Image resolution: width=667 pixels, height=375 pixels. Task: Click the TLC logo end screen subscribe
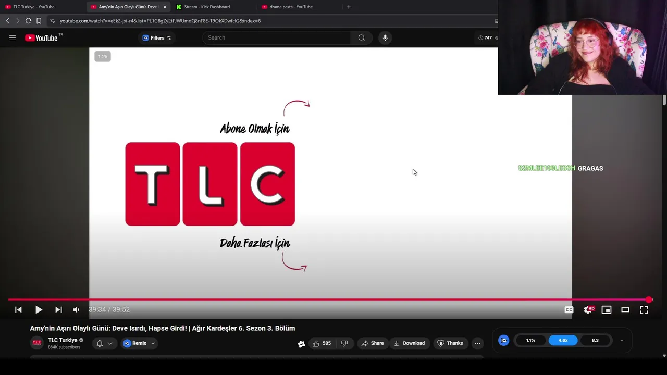tap(210, 184)
